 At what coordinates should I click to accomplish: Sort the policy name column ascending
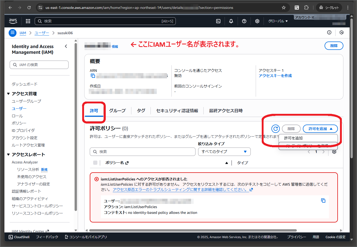tap(226, 163)
